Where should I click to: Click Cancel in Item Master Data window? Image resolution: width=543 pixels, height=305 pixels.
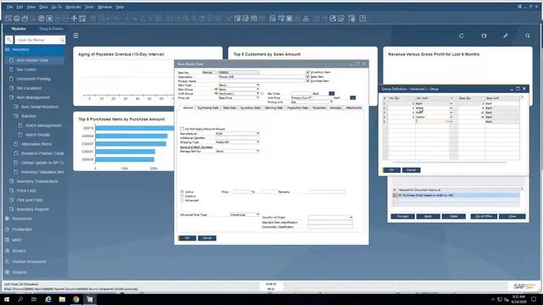pos(207,238)
